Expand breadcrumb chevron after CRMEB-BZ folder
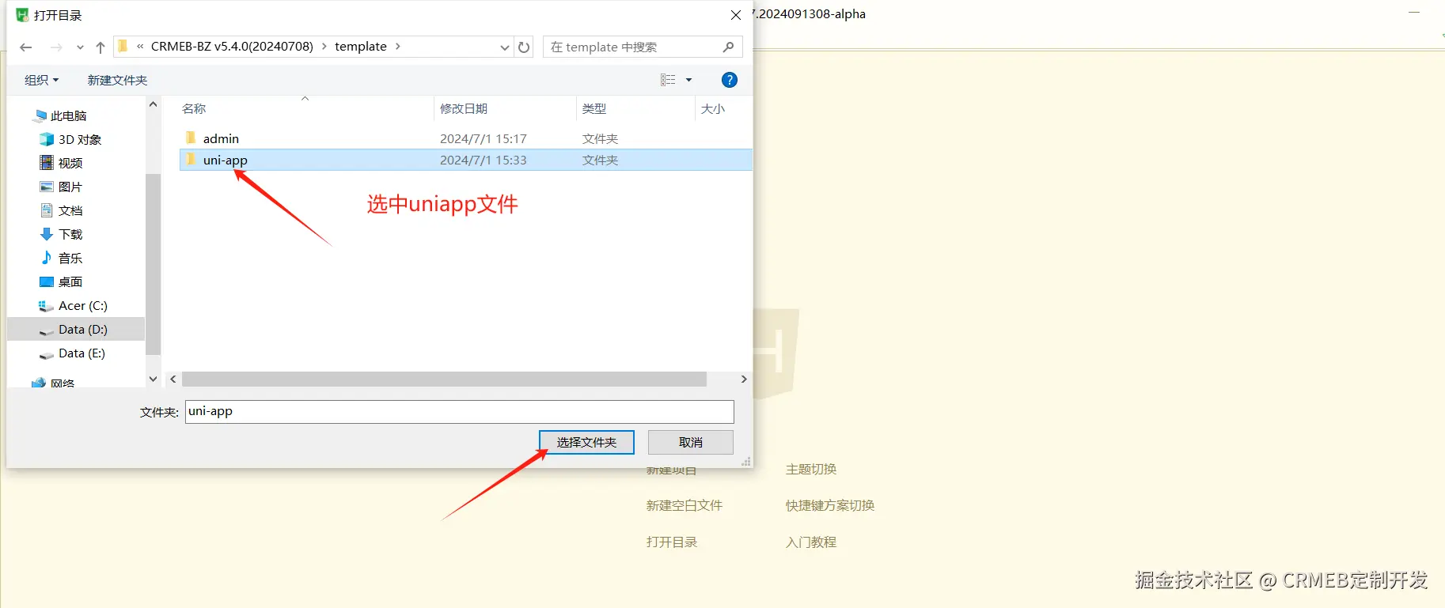The width and height of the screenshot is (1445, 608). tap(324, 47)
